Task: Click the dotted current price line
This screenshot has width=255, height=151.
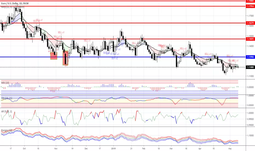Action: click(123, 67)
